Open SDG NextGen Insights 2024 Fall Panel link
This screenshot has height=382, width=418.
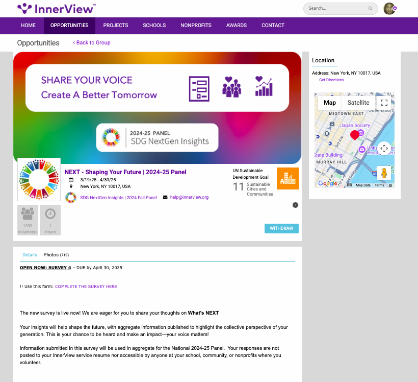point(118,198)
